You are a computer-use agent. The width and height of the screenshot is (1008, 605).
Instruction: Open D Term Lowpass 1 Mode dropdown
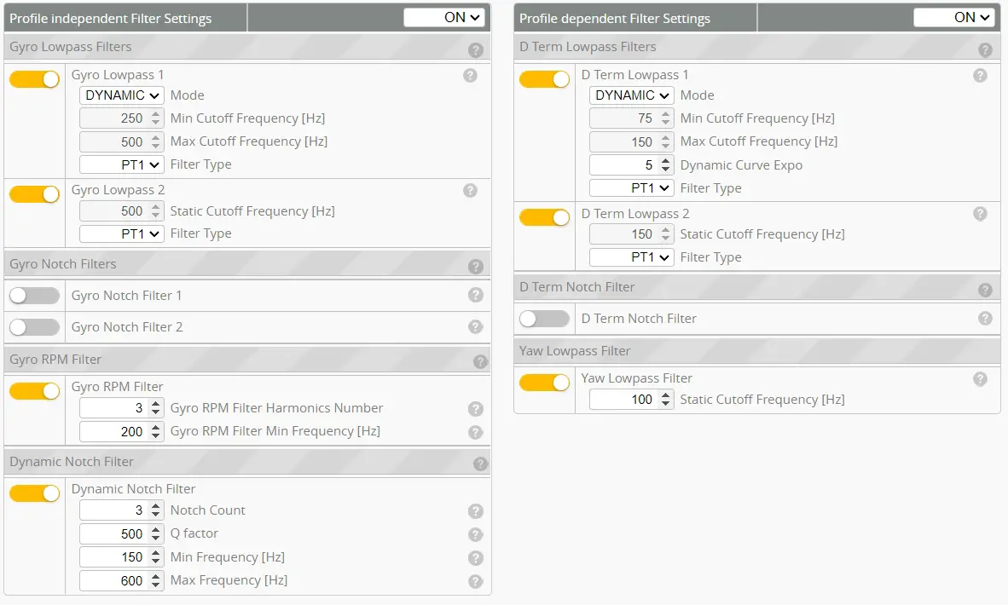[632, 95]
